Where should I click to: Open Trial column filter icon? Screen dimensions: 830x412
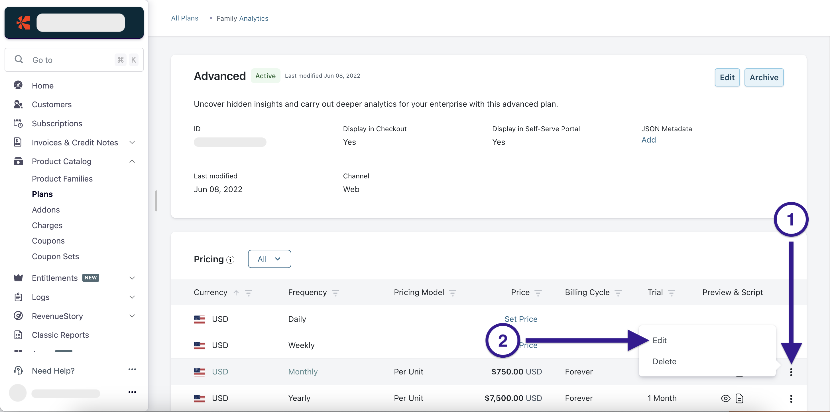tap(671, 293)
